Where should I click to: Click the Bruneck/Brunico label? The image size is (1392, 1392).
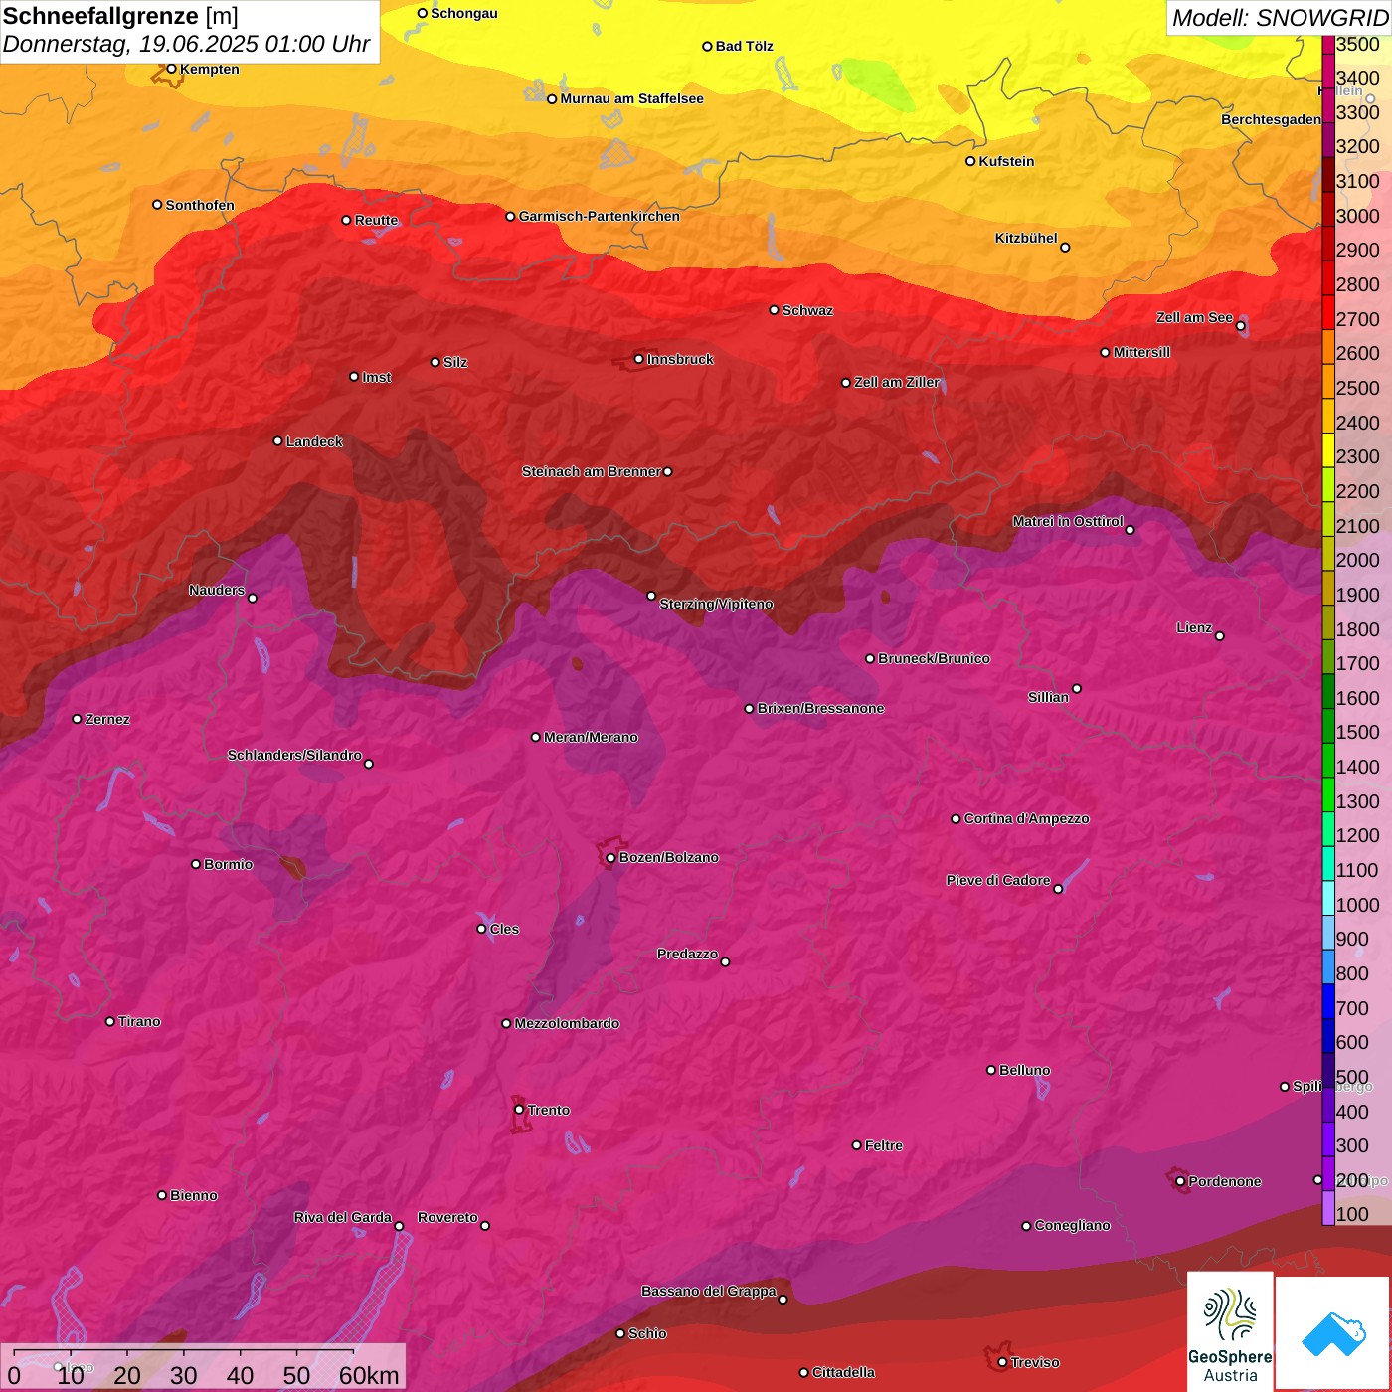point(934,658)
